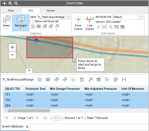Select the Event Attributes tab
This screenshot has height=131, width=149.
click(x=13, y=127)
